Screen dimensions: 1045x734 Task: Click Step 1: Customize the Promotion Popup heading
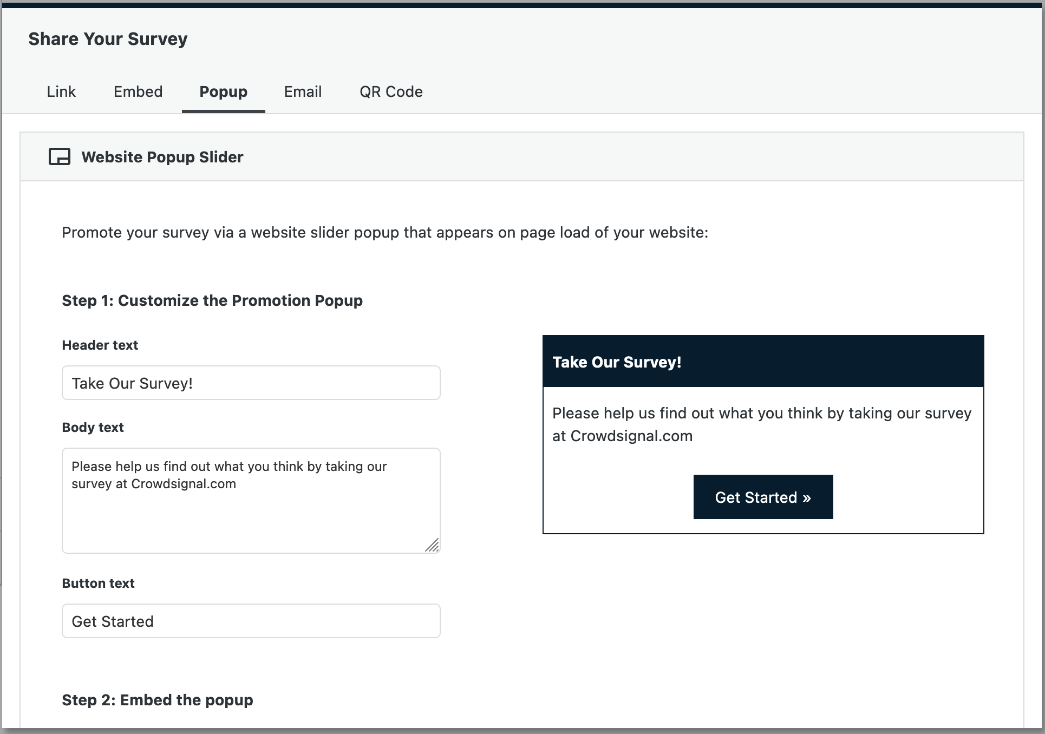tap(212, 300)
